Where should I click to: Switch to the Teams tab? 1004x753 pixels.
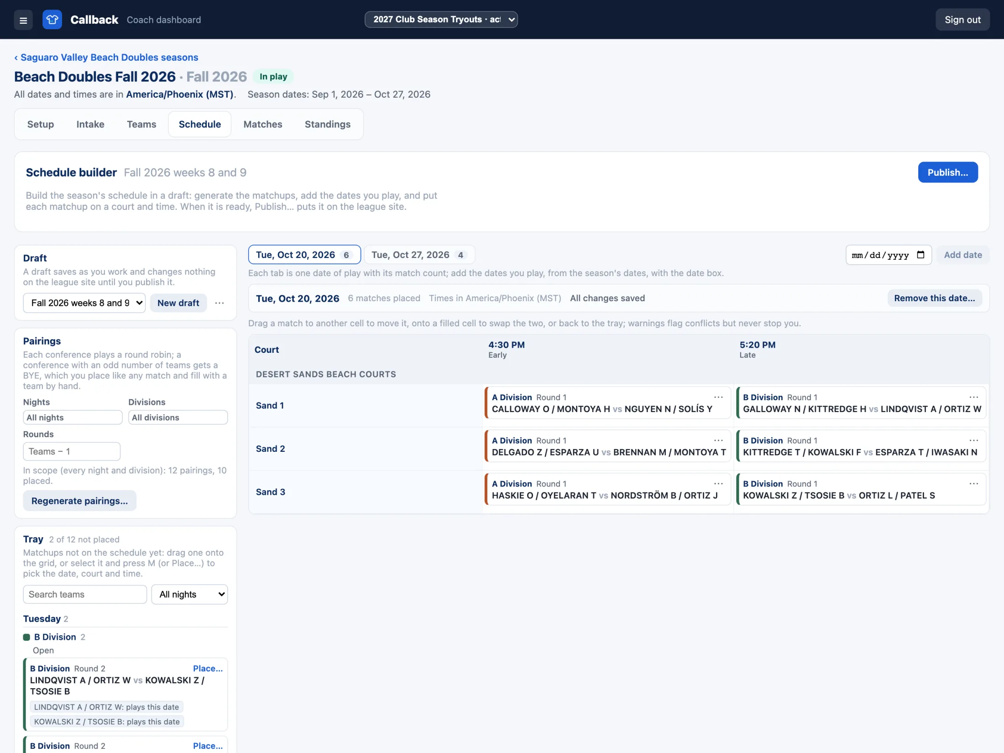point(141,124)
